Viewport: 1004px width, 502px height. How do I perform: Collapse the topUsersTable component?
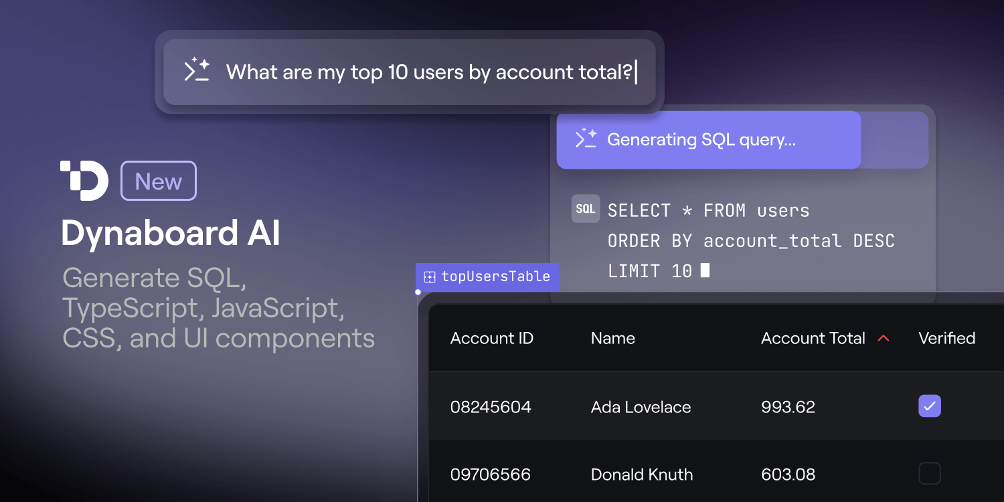click(x=487, y=276)
